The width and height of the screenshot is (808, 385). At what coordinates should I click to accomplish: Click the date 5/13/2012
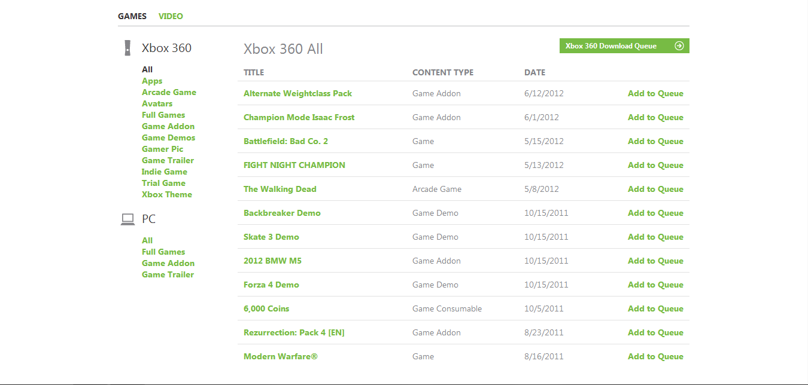click(544, 165)
